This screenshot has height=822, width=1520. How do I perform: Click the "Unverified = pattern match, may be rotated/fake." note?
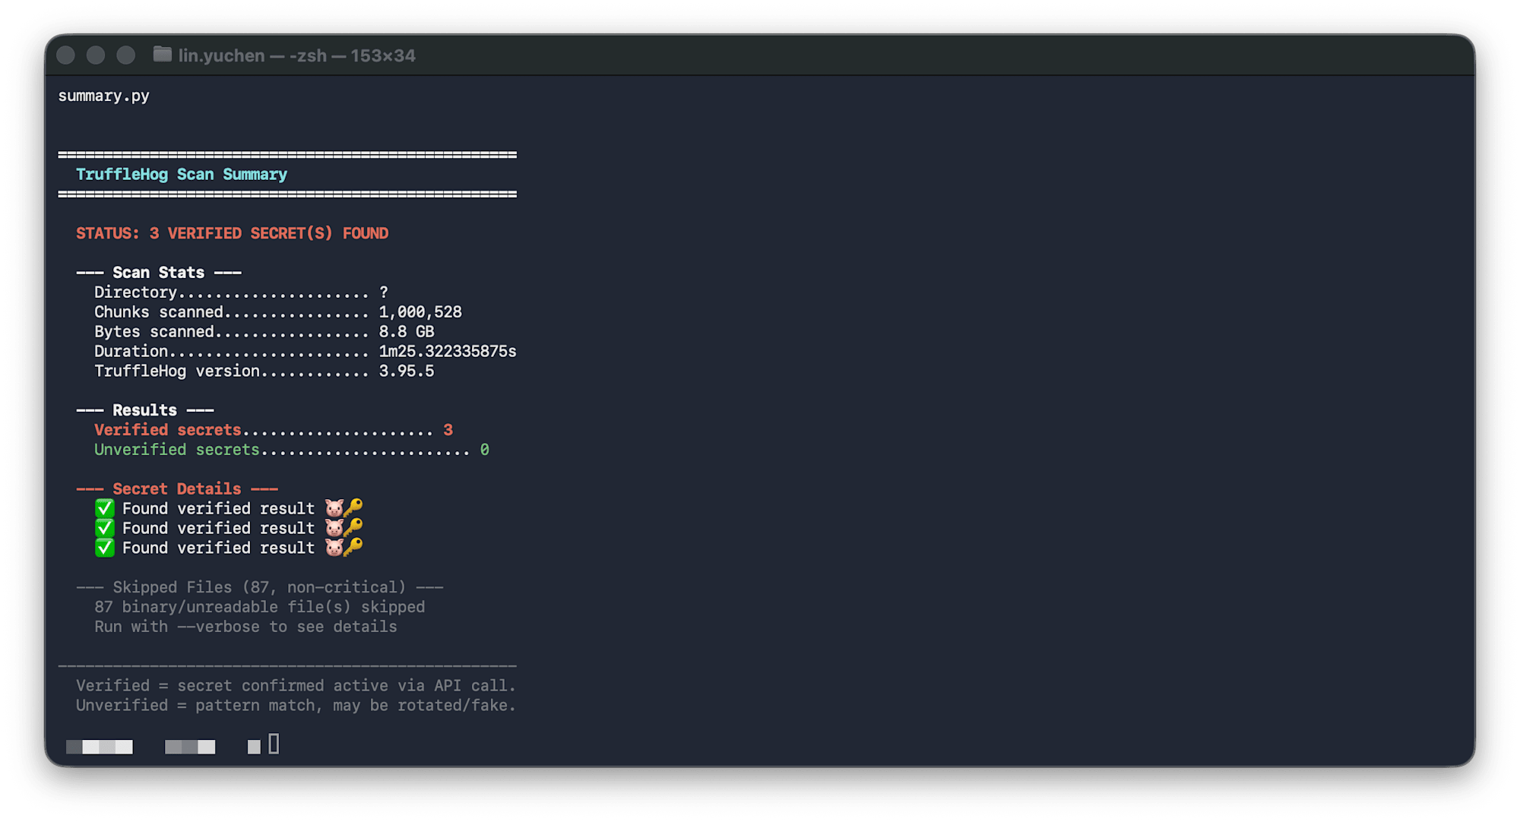pos(296,706)
